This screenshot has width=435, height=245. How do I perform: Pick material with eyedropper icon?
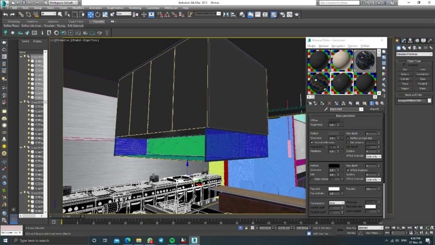coord(326,109)
